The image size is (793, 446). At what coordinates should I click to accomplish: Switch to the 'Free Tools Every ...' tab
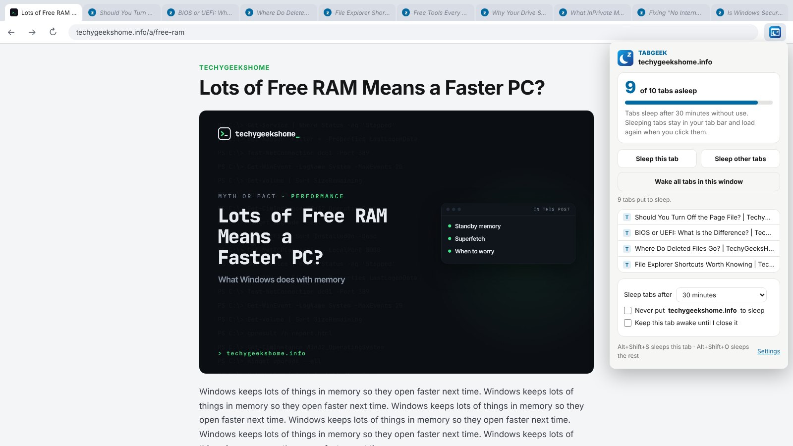(435, 13)
